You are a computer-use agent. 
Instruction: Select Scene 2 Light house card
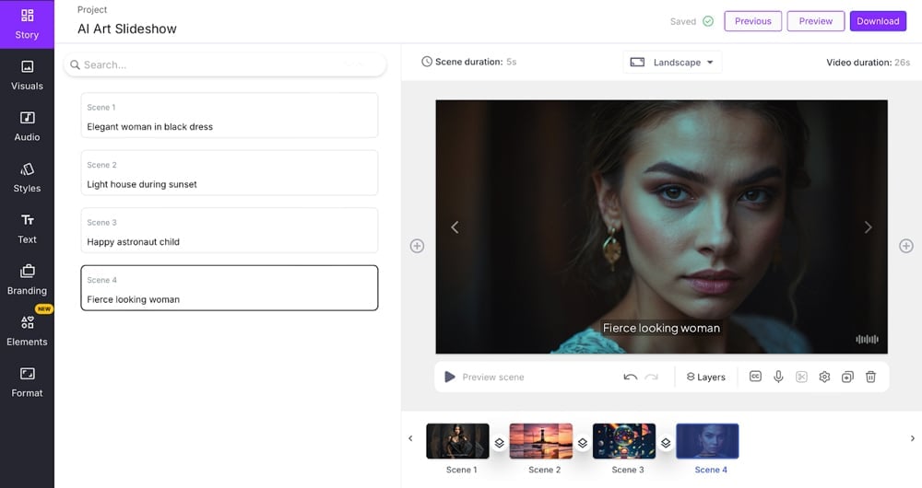tap(230, 173)
